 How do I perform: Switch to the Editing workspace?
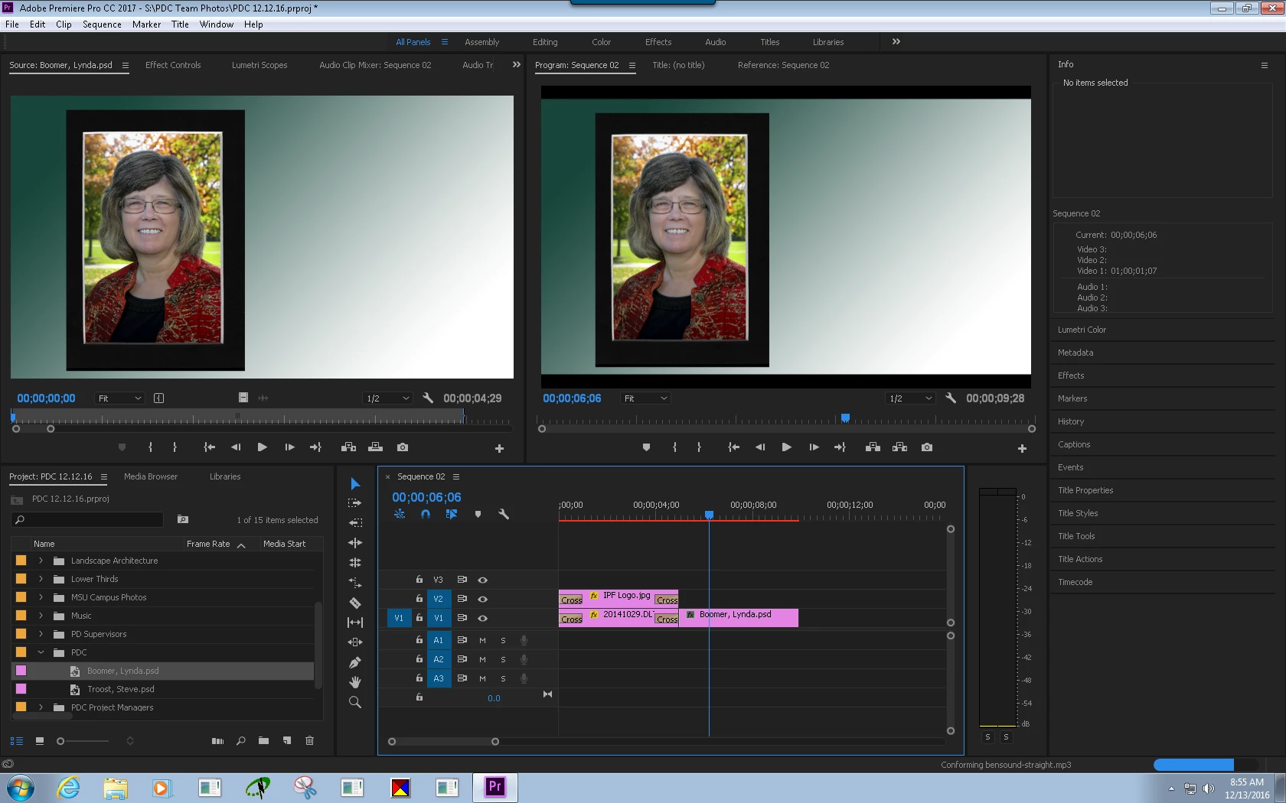coord(545,42)
